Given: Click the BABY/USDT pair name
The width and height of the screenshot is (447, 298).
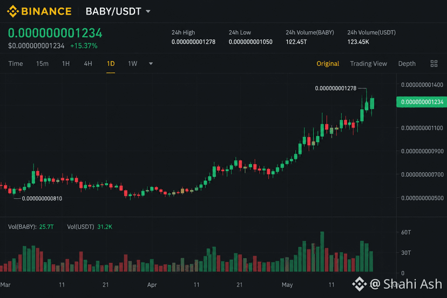Looking at the screenshot, I should coord(113,11).
